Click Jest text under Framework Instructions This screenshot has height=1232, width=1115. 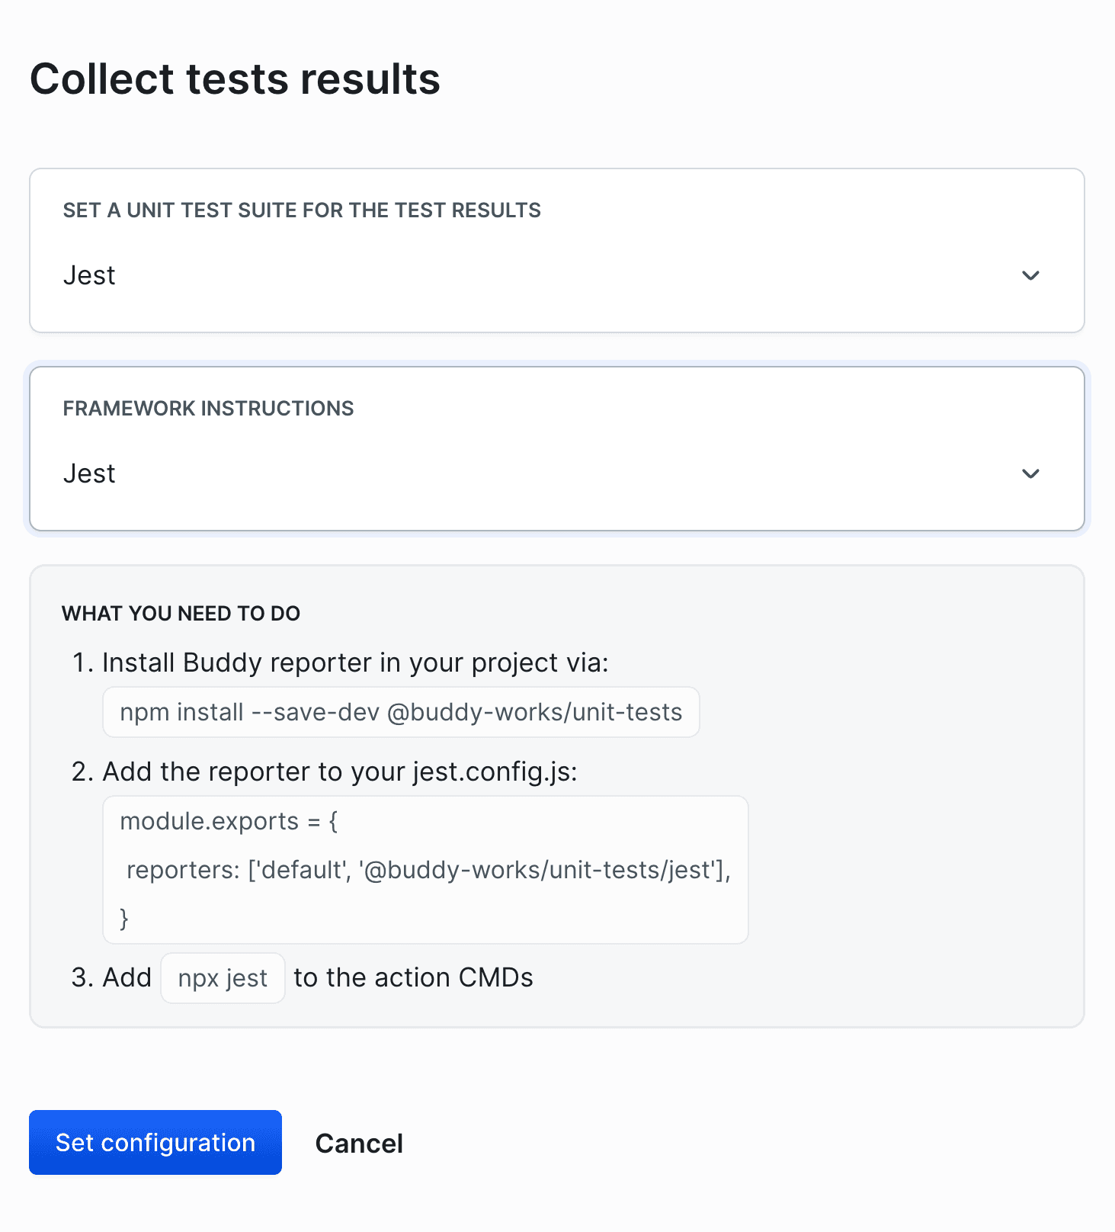[x=89, y=473]
